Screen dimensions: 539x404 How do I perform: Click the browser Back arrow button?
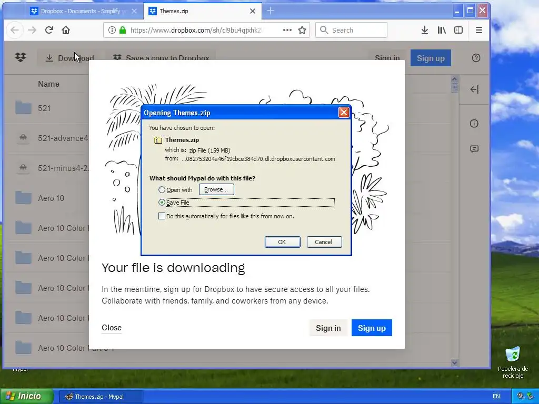point(14,30)
